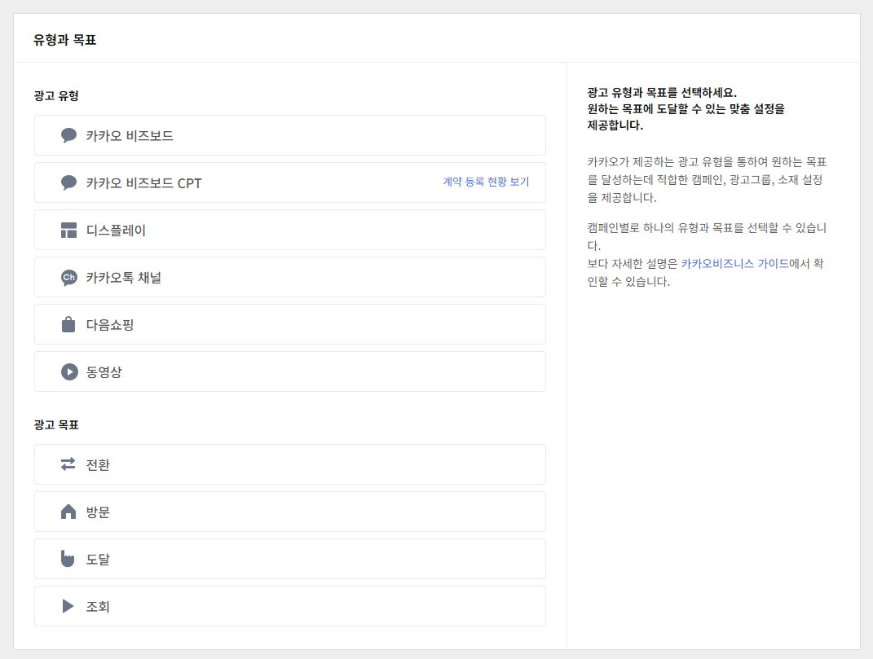Select the 카카오 비즈보드 CPT label
The height and width of the screenshot is (659, 873).
[143, 183]
